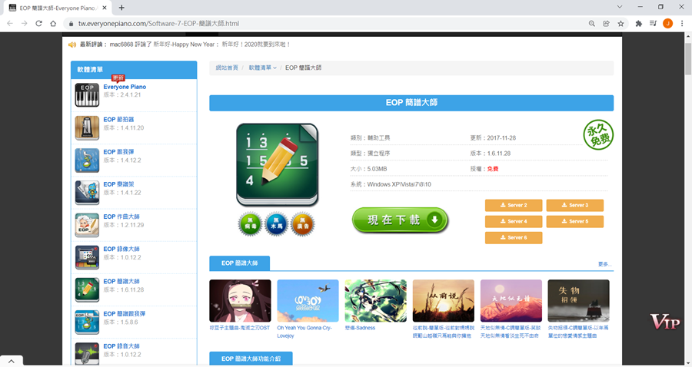Viewport: 692px width, 367px height.
Task: Click the EOP 錄音大師 link text
Action: click(x=121, y=346)
